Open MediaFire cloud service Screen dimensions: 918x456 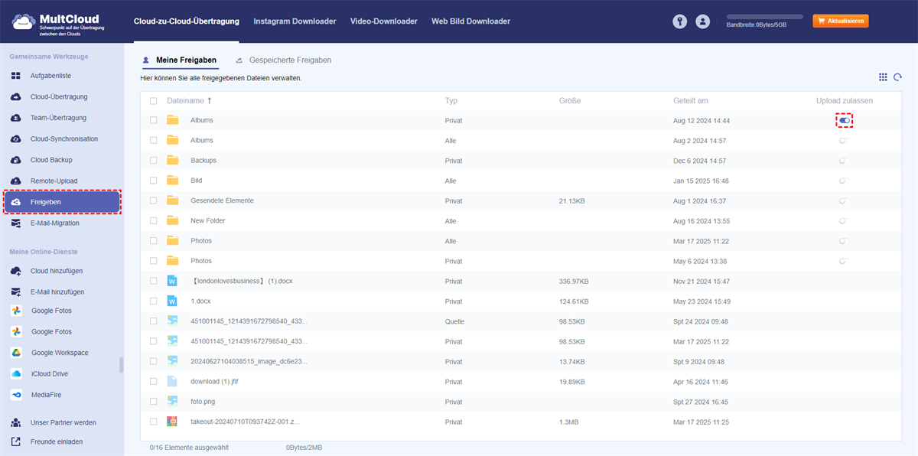pos(47,395)
